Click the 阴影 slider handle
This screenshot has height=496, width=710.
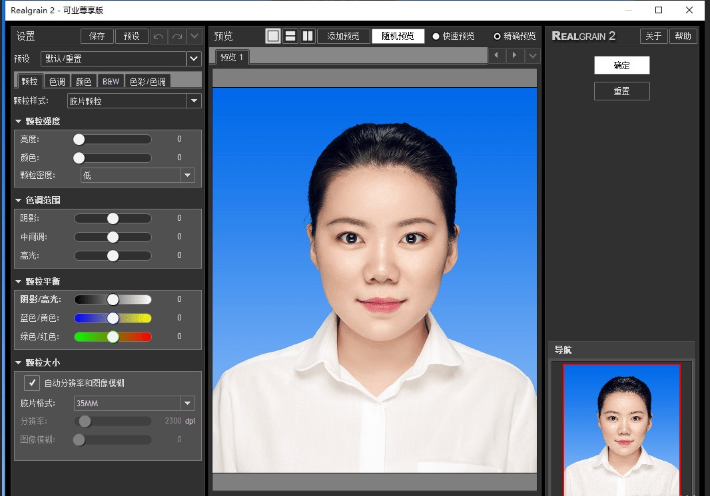[113, 218]
